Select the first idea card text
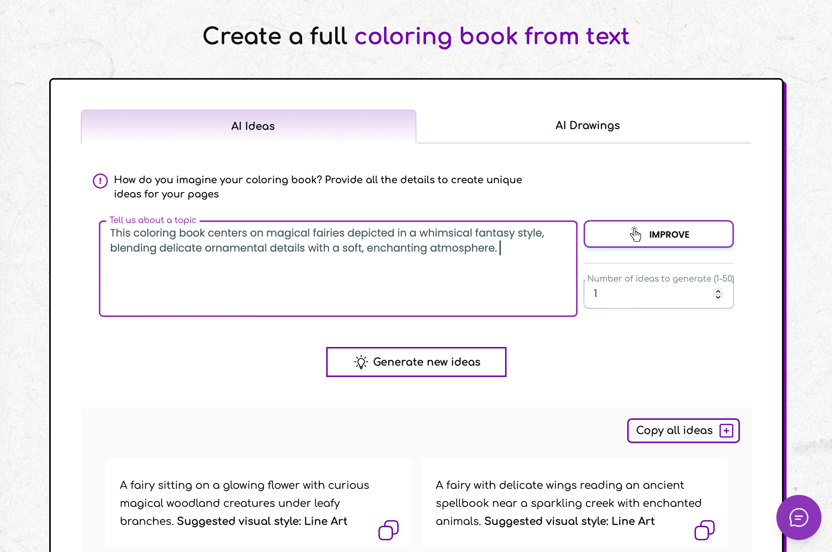This screenshot has height=552, width=832. coord(244,503)
